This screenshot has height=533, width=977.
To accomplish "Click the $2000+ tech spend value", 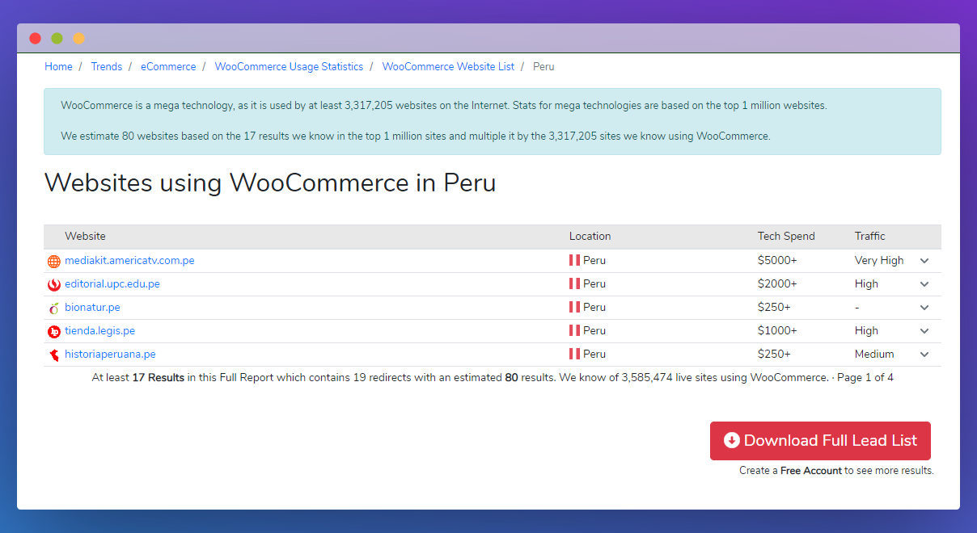I will pyautogui.click(x=777, y=283).
